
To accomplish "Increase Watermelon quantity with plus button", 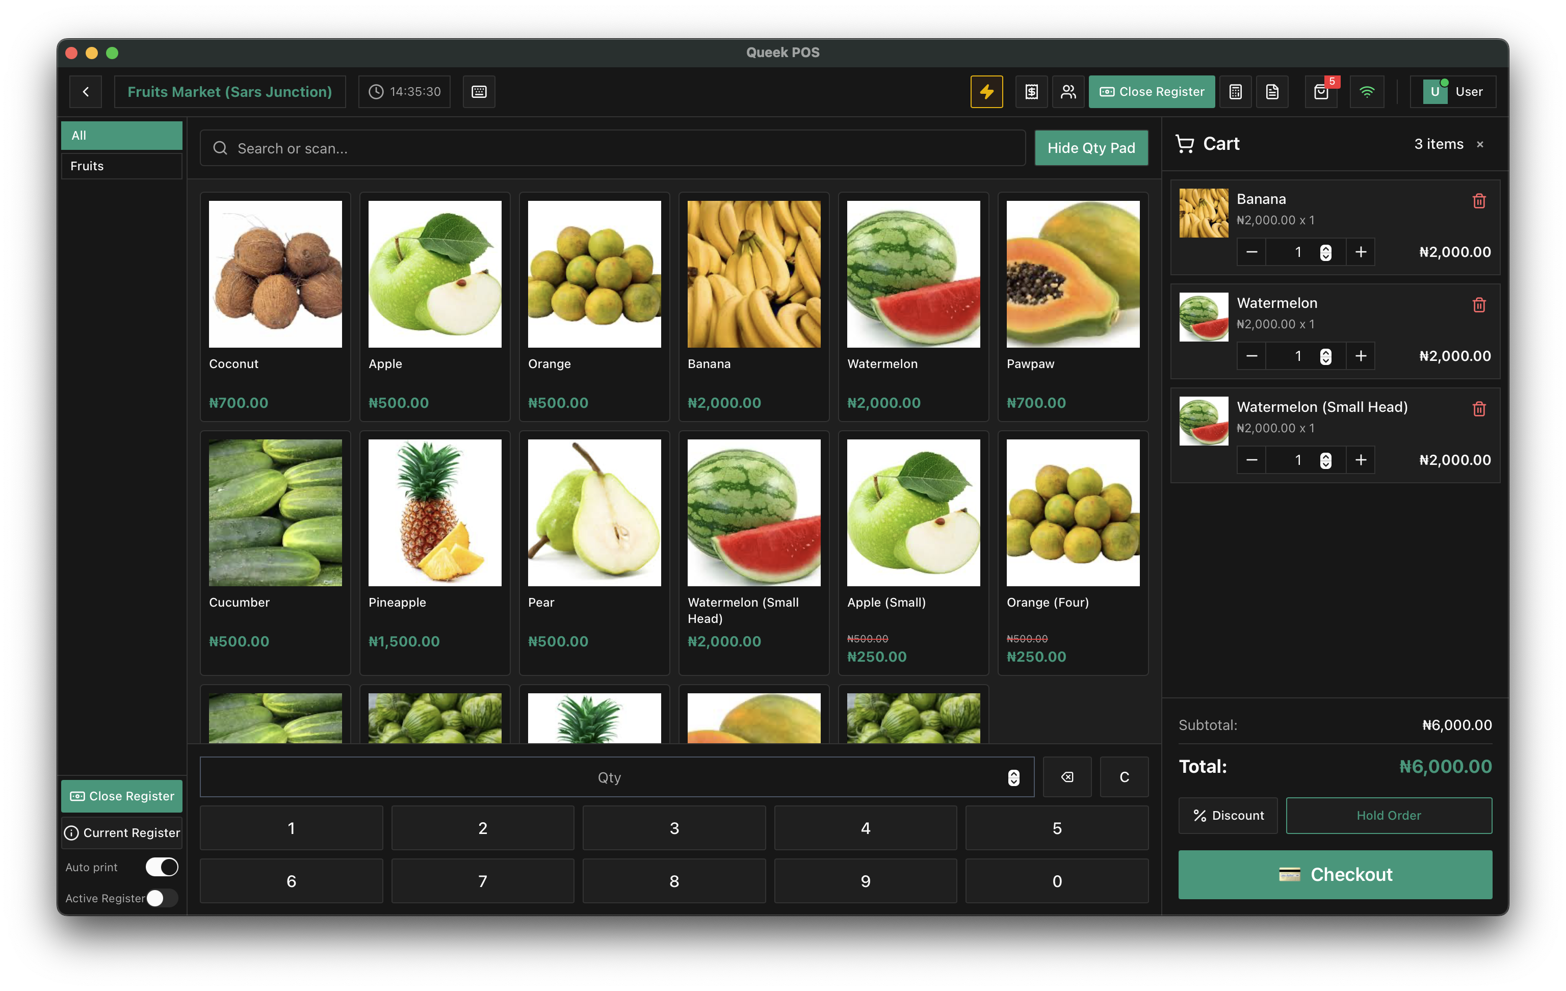I will click(1361, 356).
